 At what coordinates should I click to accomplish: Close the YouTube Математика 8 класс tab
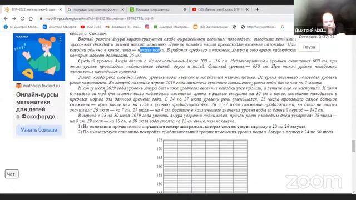247,9
